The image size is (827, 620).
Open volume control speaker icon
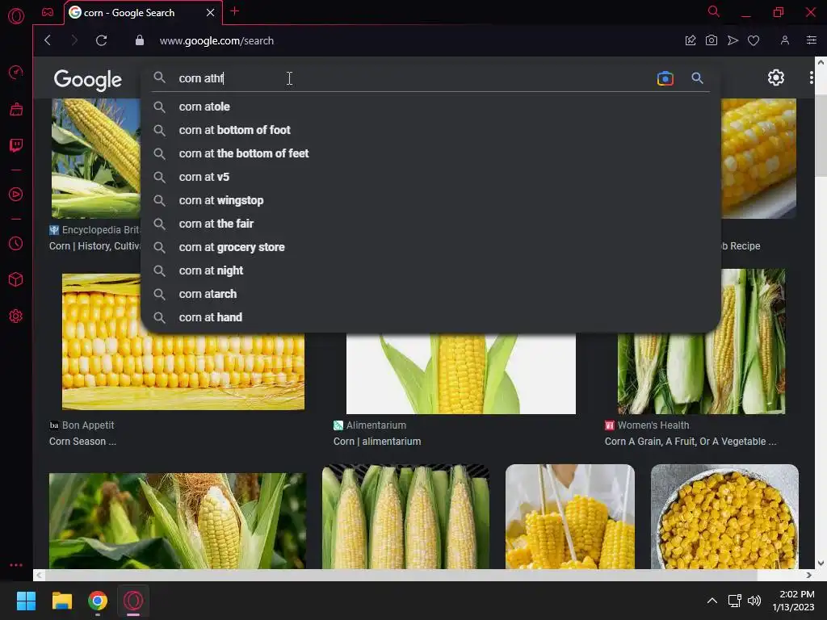[x=754, y=601]
